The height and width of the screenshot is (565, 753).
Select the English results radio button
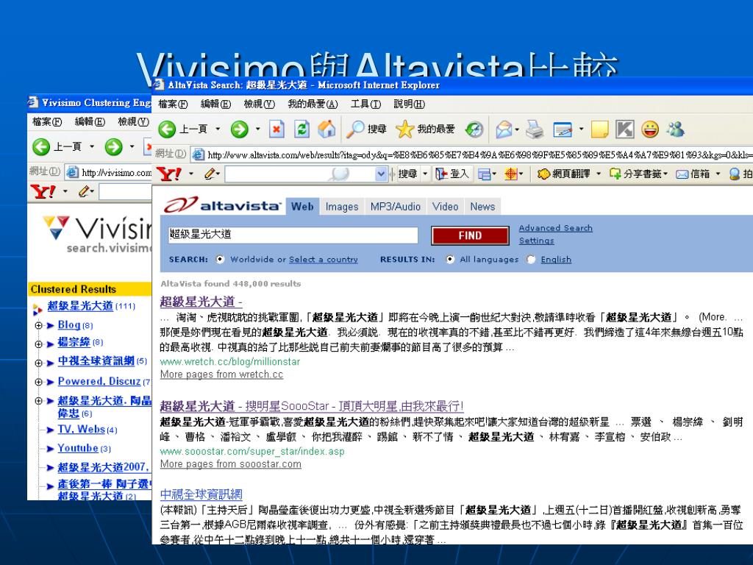531,260
